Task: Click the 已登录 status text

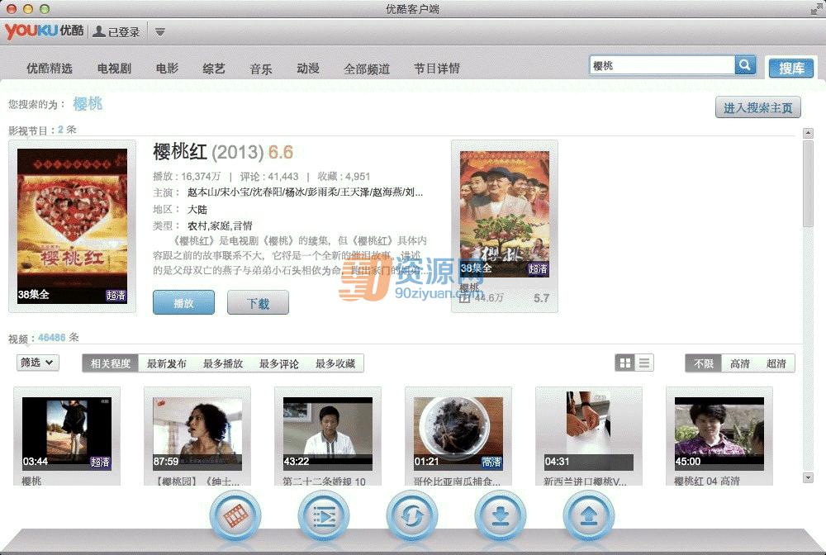Action: [x=124, y=32]
